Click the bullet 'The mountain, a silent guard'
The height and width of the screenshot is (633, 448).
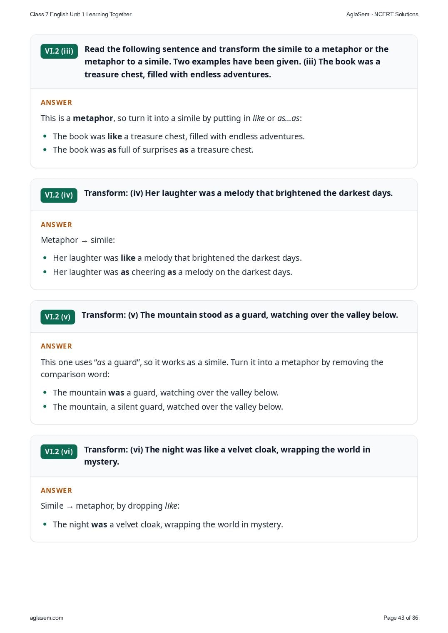168,407
